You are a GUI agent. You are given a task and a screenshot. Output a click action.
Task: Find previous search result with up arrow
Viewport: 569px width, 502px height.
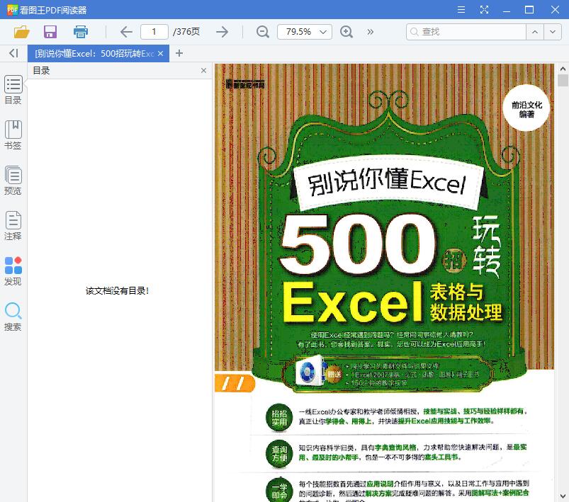(x=535, y=32)
